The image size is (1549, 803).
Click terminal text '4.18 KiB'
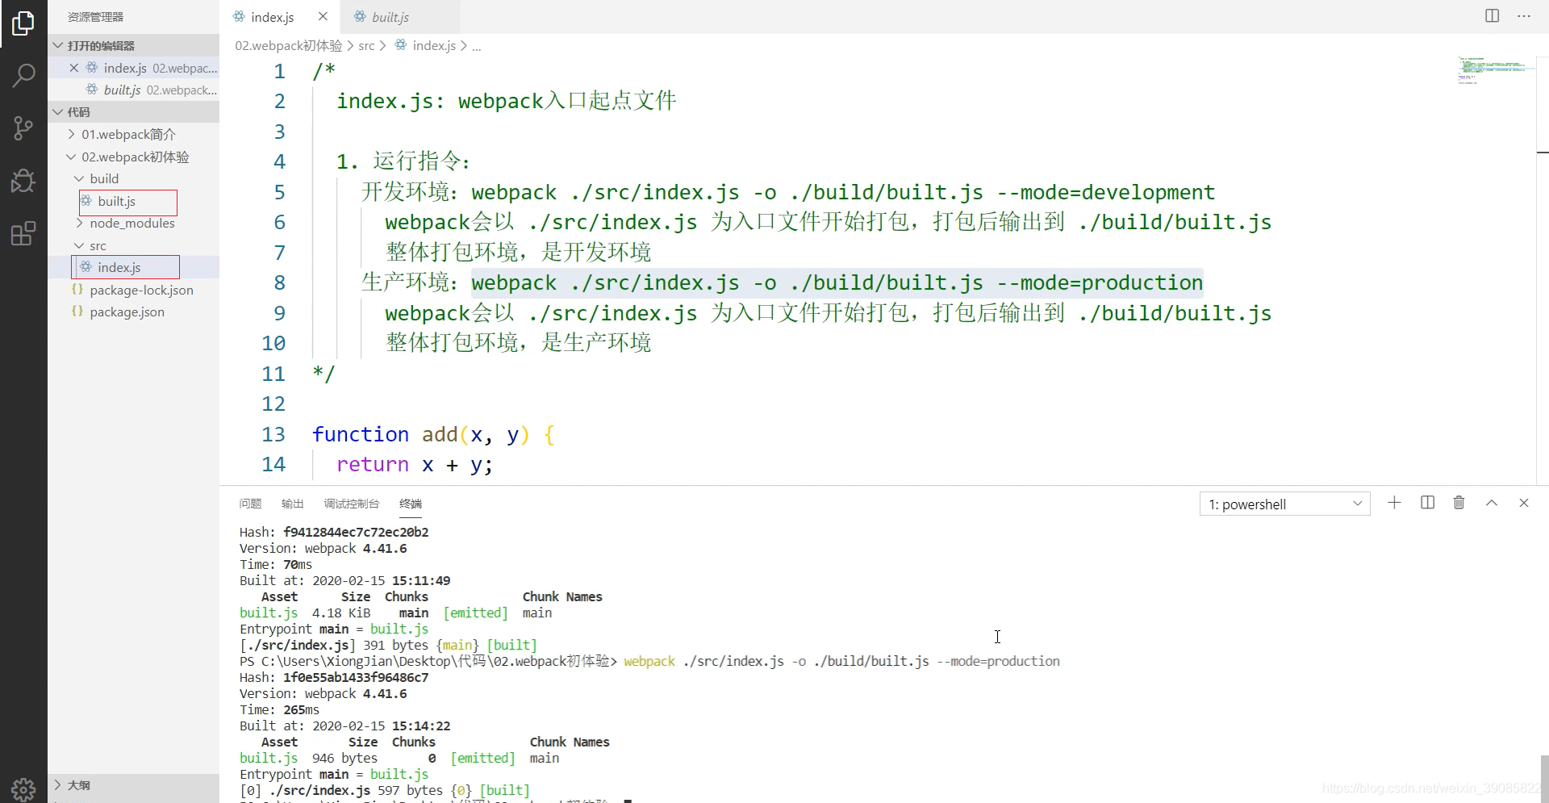tap(341, 613)
